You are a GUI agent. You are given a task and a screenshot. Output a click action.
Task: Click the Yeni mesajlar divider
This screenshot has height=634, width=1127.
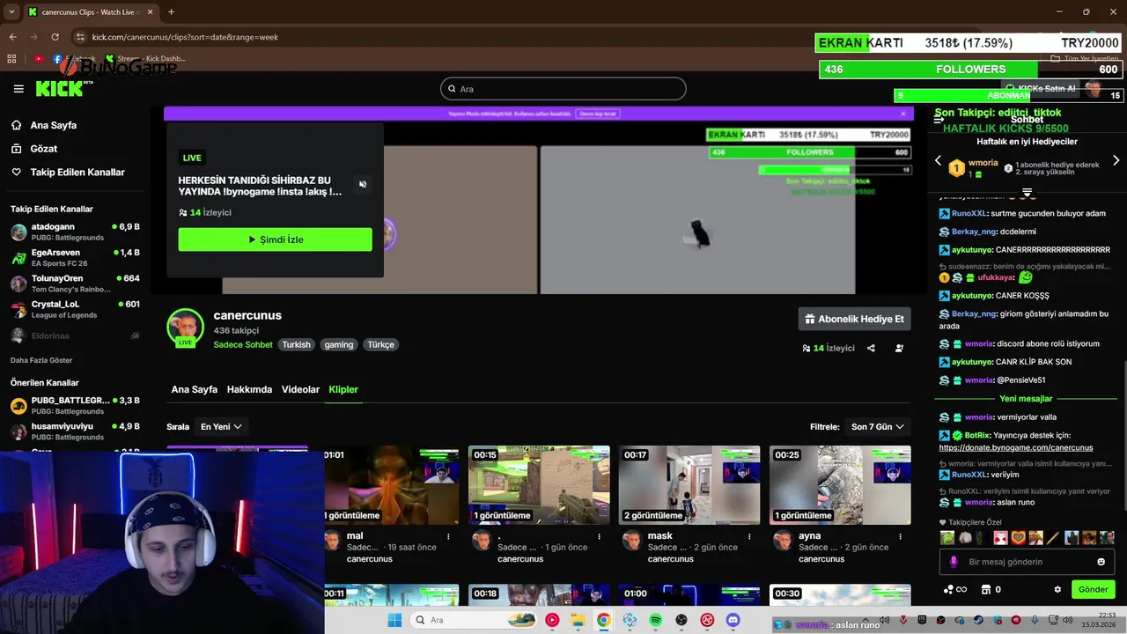(x=1026, y=399)
